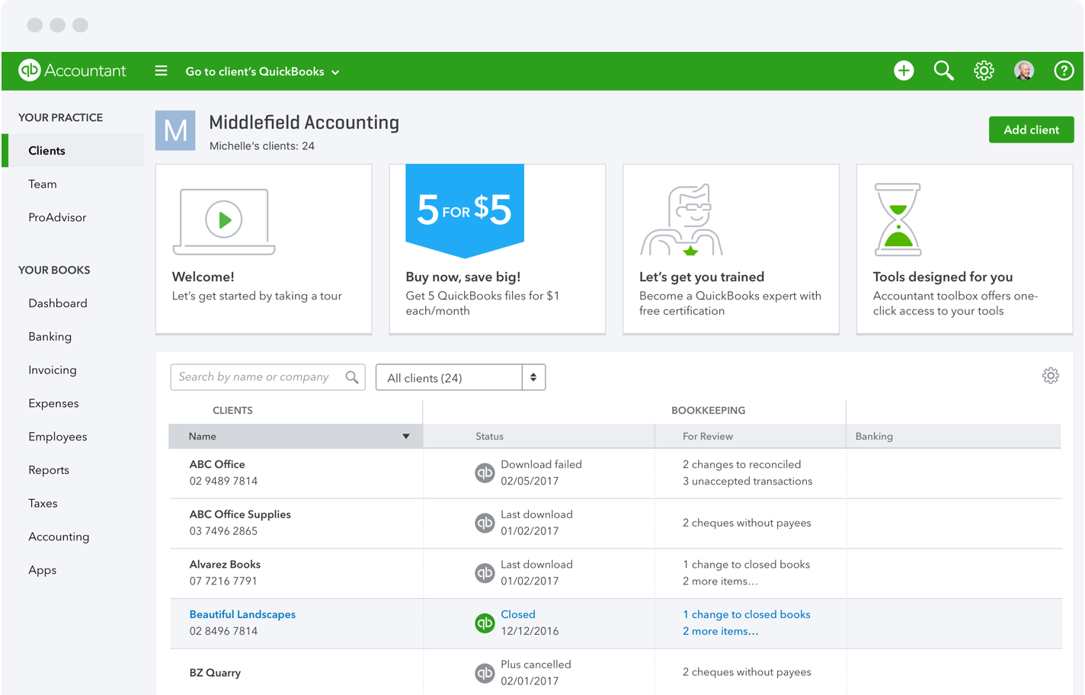Open the Team section in the sidebar
Viewport: 1085px width, 695px height.
pos(43,184)
